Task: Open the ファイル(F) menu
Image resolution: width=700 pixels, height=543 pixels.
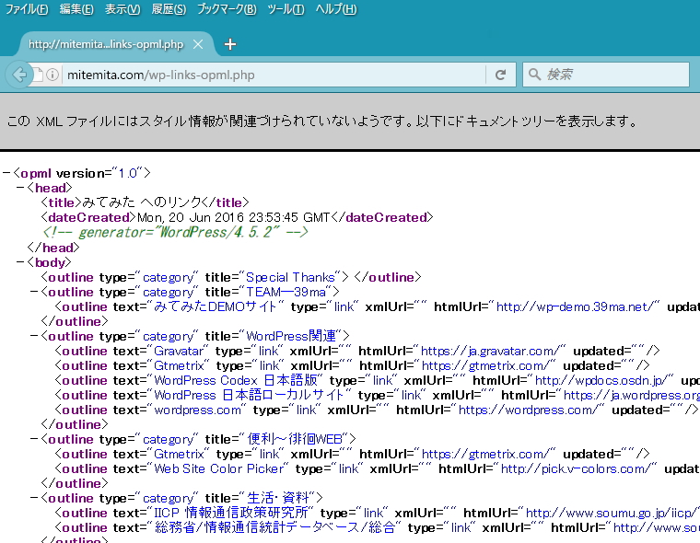Action: point(27,9)
